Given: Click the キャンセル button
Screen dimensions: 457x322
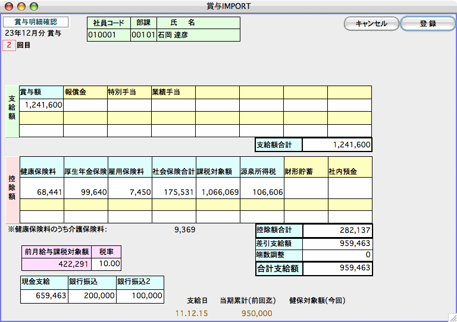Looking at the screenshot, I should 371,24.
